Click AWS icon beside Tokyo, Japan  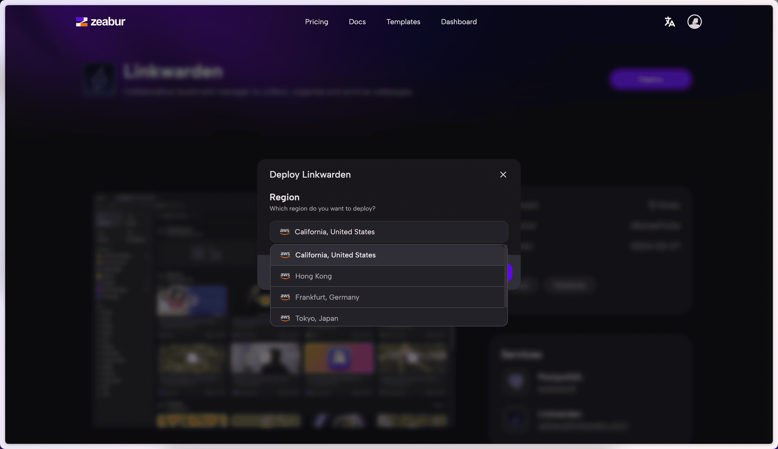coord(285,318)
